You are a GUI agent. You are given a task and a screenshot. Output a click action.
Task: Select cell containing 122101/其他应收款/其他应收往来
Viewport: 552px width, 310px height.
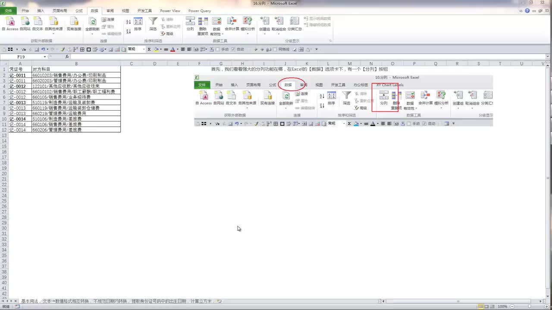pyautogui.click(x=76, y=86)
